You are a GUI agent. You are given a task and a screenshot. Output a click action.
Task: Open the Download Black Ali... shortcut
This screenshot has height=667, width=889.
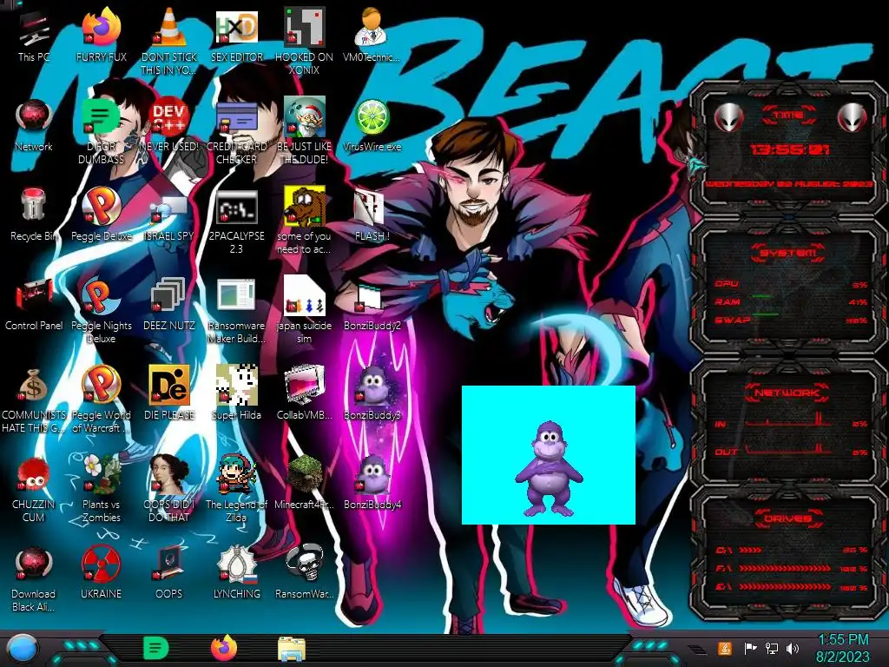(x=34, y=578)
